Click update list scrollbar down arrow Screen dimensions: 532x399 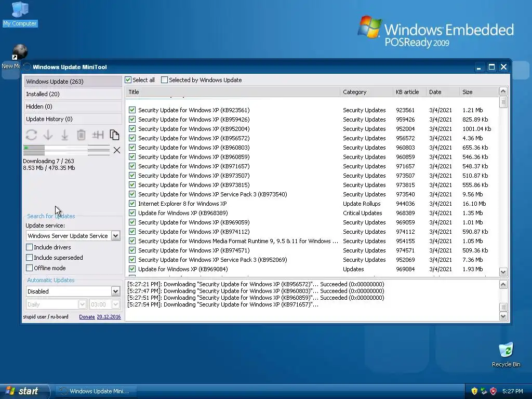point(503,272)
